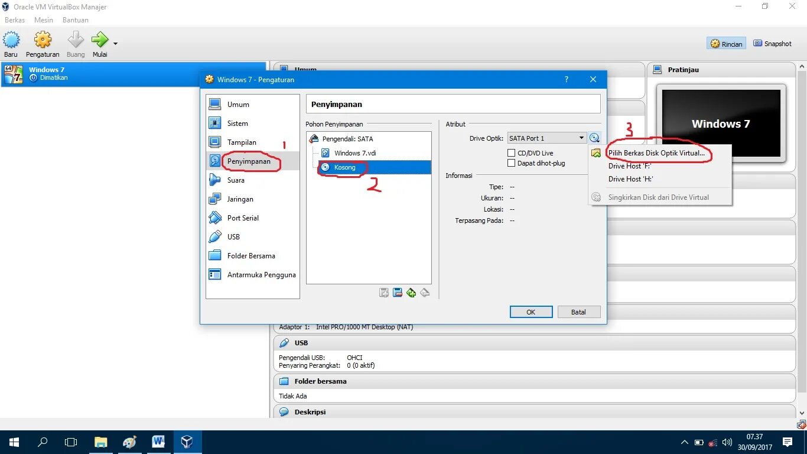Select Pengendali: SATA in storage tree
The image size is (807, 454).
pyautogui.click(x=347, y=139)
